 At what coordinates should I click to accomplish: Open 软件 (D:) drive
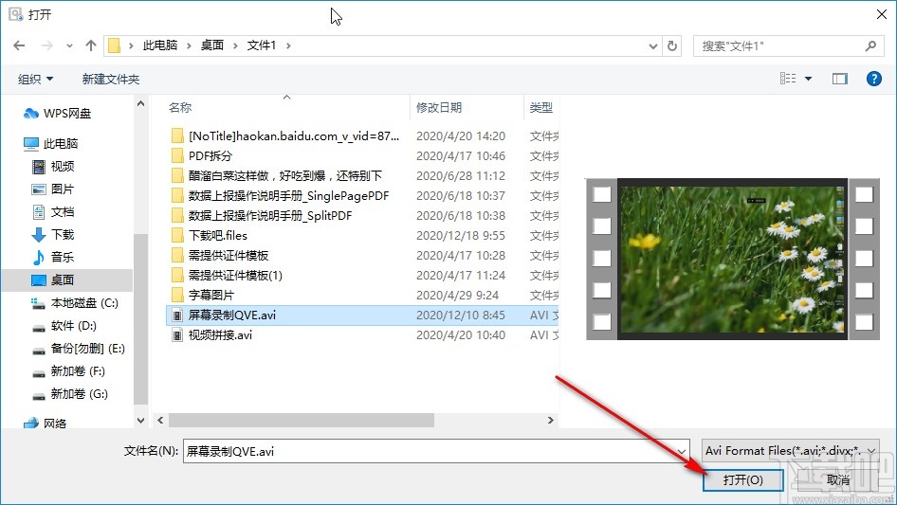tap(64, 325)
